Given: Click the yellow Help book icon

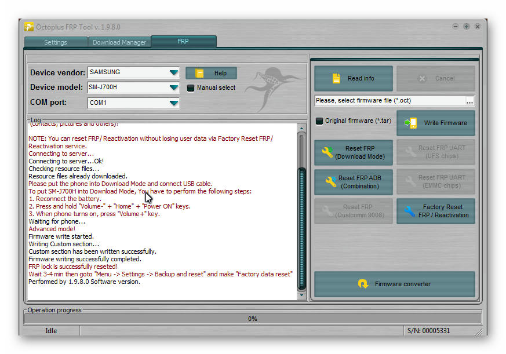Looking at the screenshot, I should [199, 73].
